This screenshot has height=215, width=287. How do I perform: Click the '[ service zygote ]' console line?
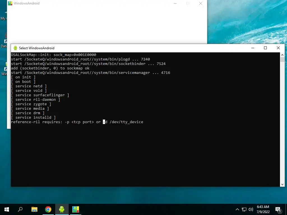31,104
